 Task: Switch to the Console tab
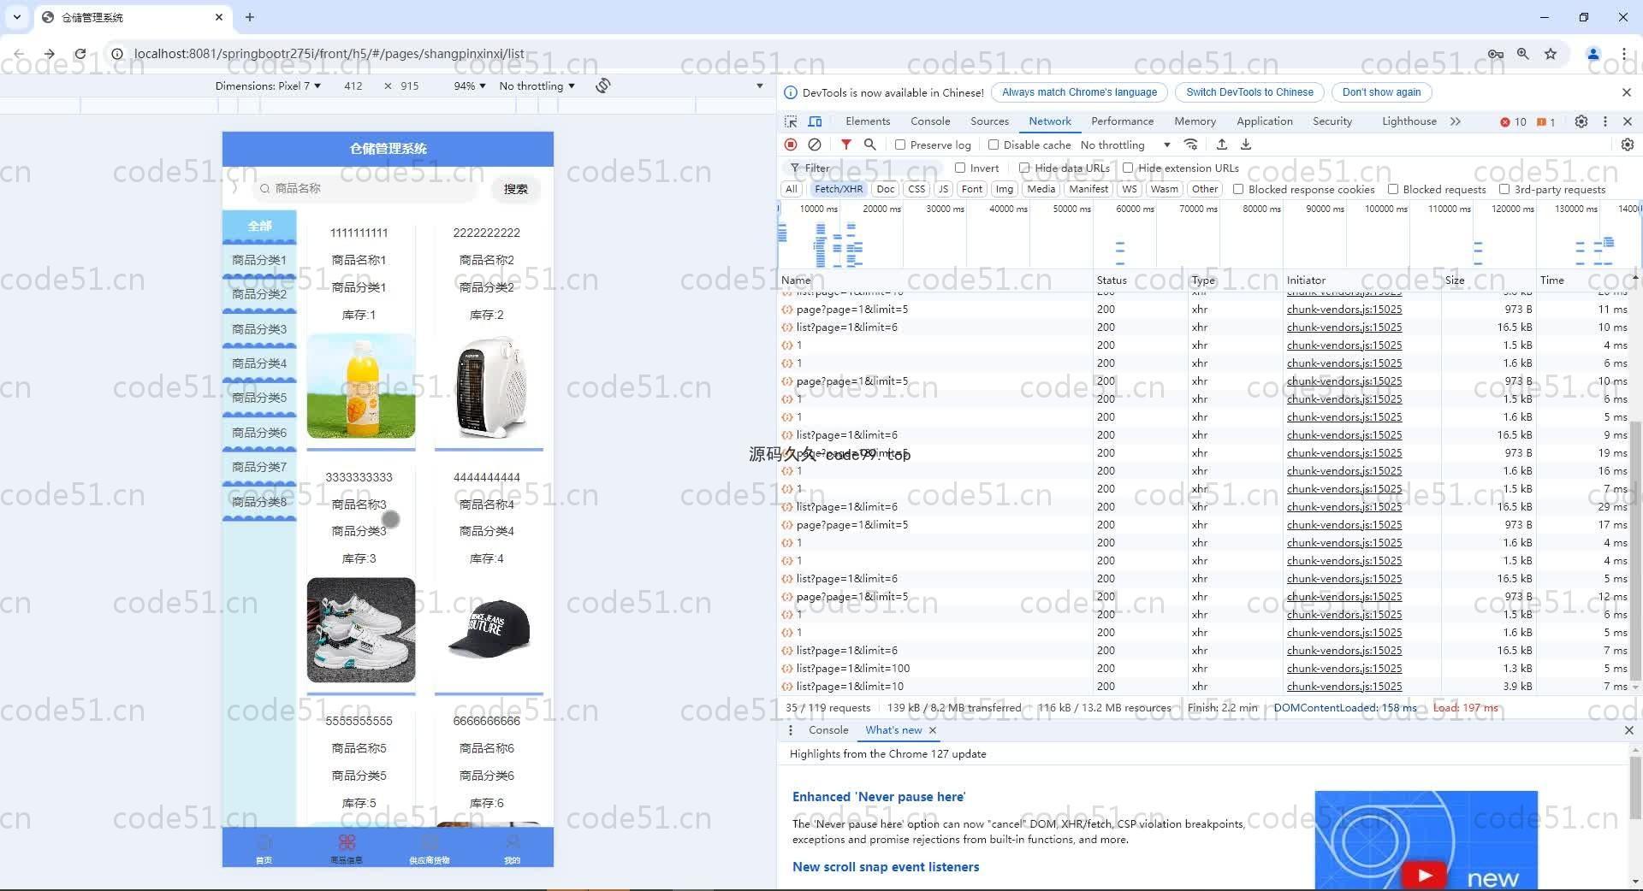point(930,121)
